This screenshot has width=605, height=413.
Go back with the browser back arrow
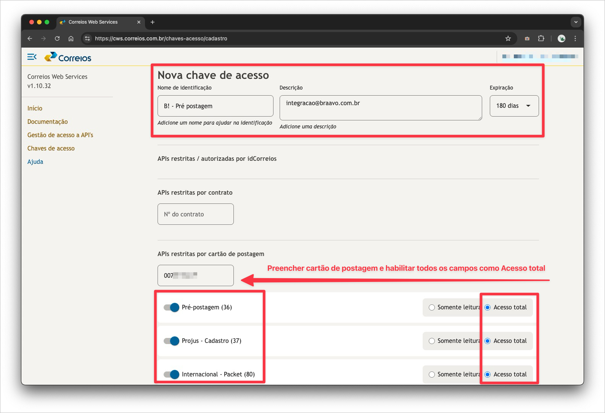pos(30,38)
